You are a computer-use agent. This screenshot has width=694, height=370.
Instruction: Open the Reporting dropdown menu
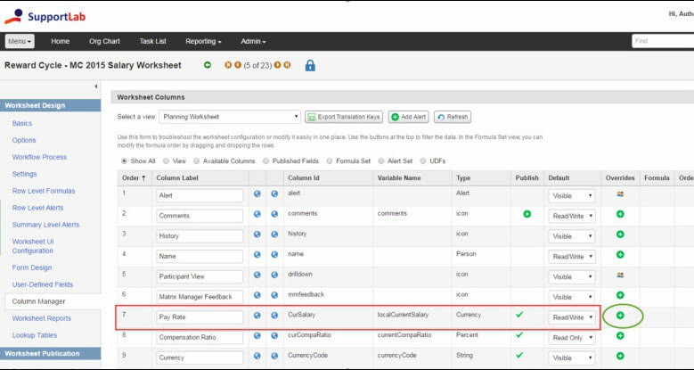203,41
